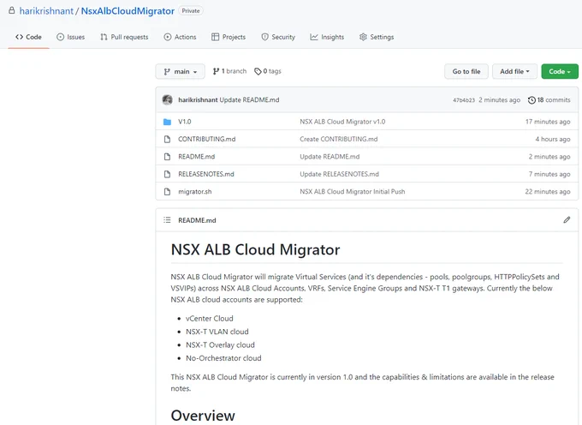Click 'NSX-T Overlay cloud' list item
582x425 pixels.
click(220, 344)
